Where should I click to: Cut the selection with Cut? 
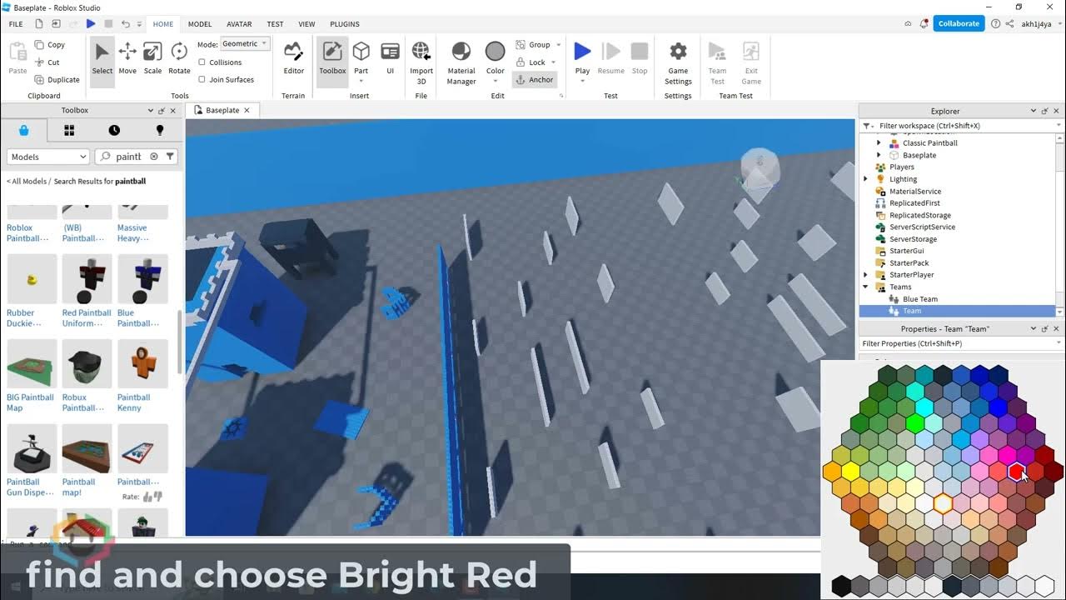point(40,62)
